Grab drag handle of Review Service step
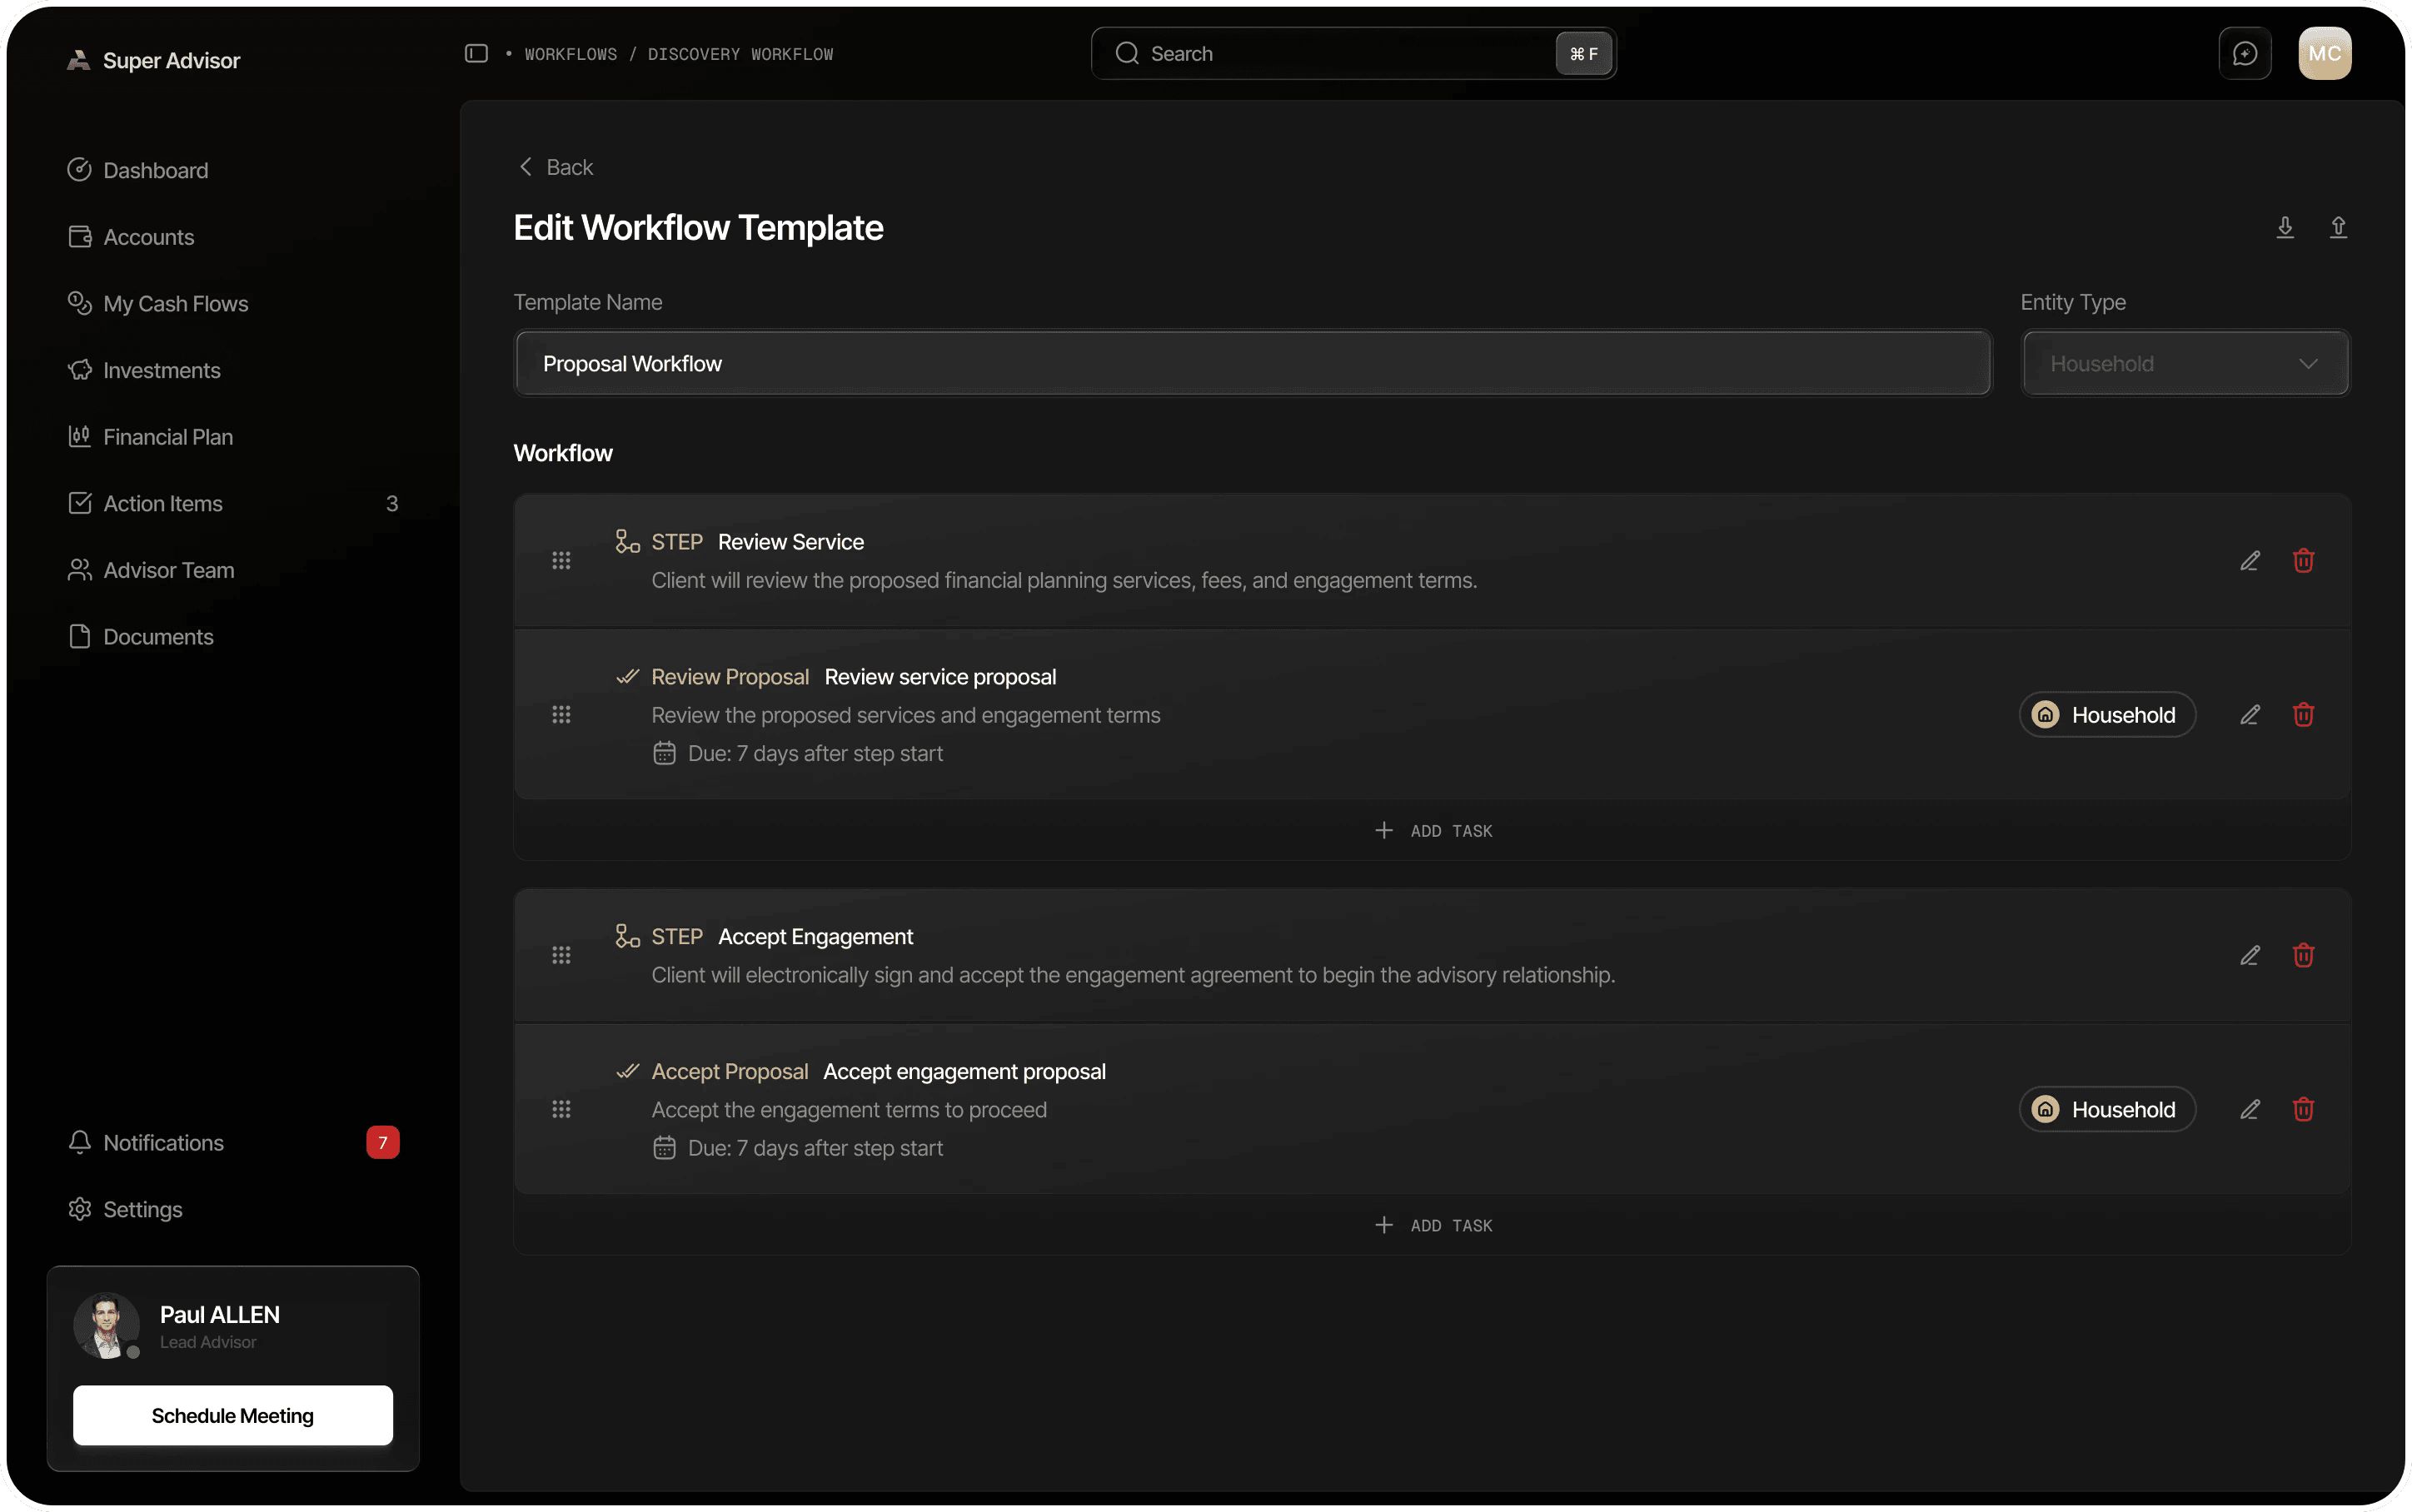Screen dimensions: 2412x1512 tap(561, 561)
